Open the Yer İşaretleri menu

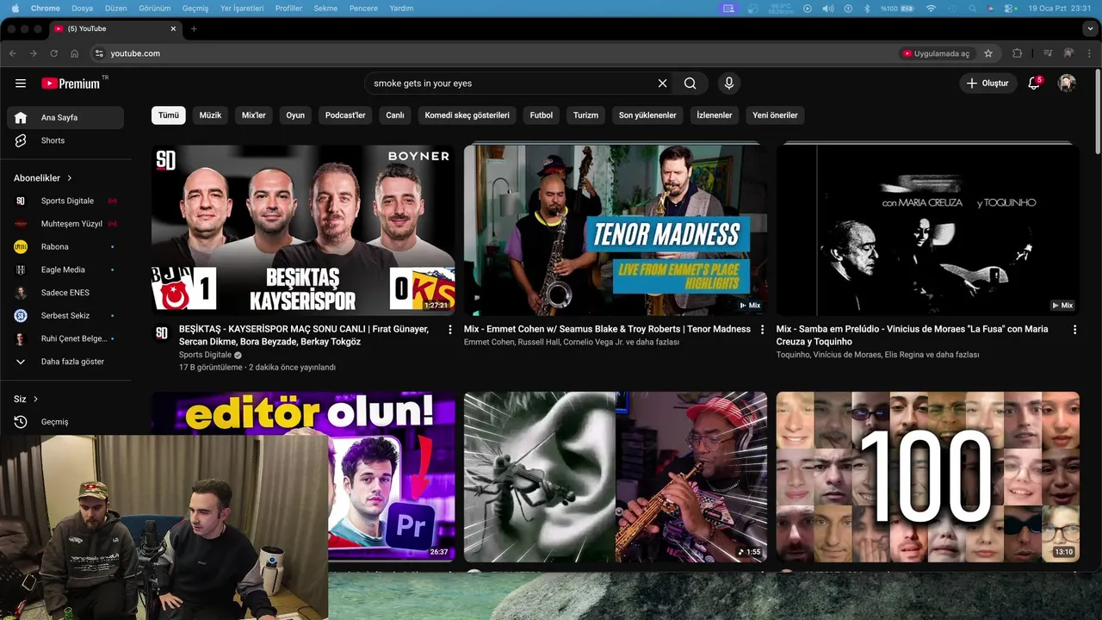243,8
